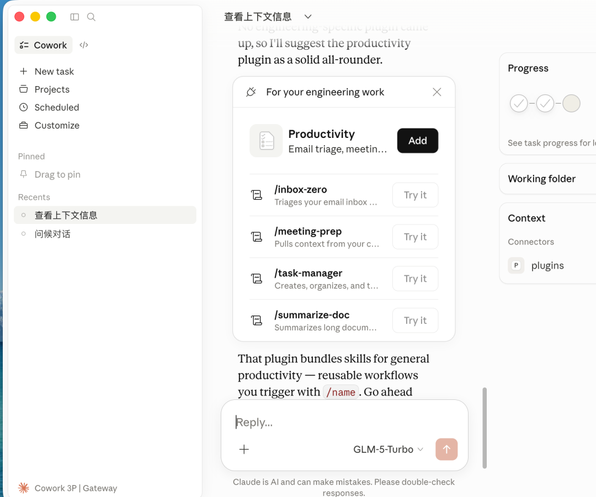This screenshot has height=497, width=596.
Task: Expand the task title dropdown chevron
Action: click(x=308, y=17)
